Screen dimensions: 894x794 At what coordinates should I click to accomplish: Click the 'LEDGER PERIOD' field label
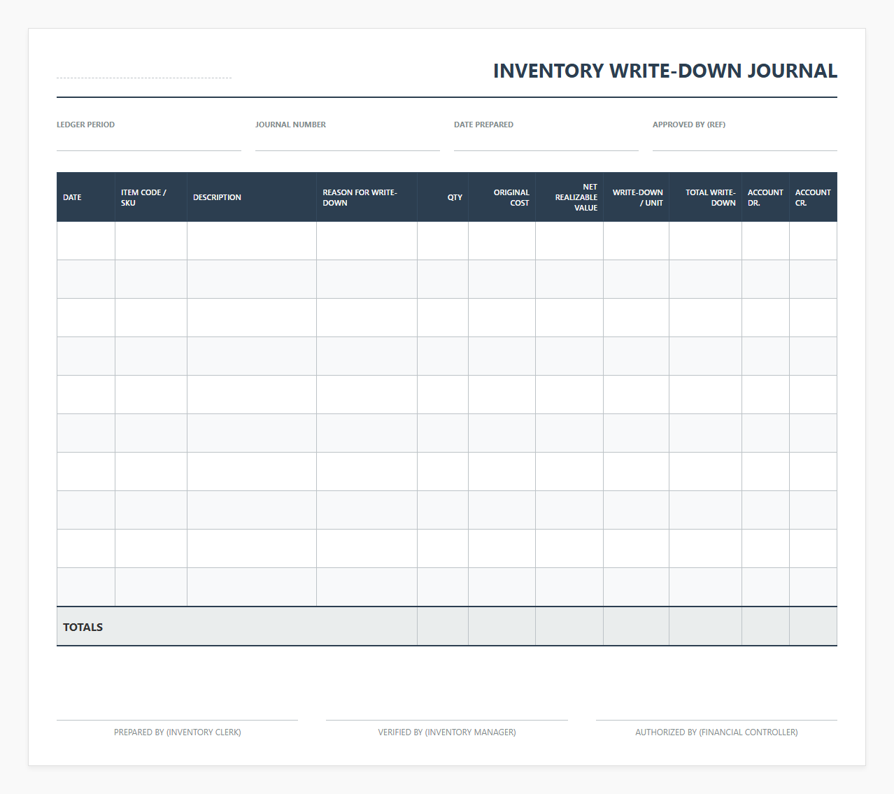[85, 125]
